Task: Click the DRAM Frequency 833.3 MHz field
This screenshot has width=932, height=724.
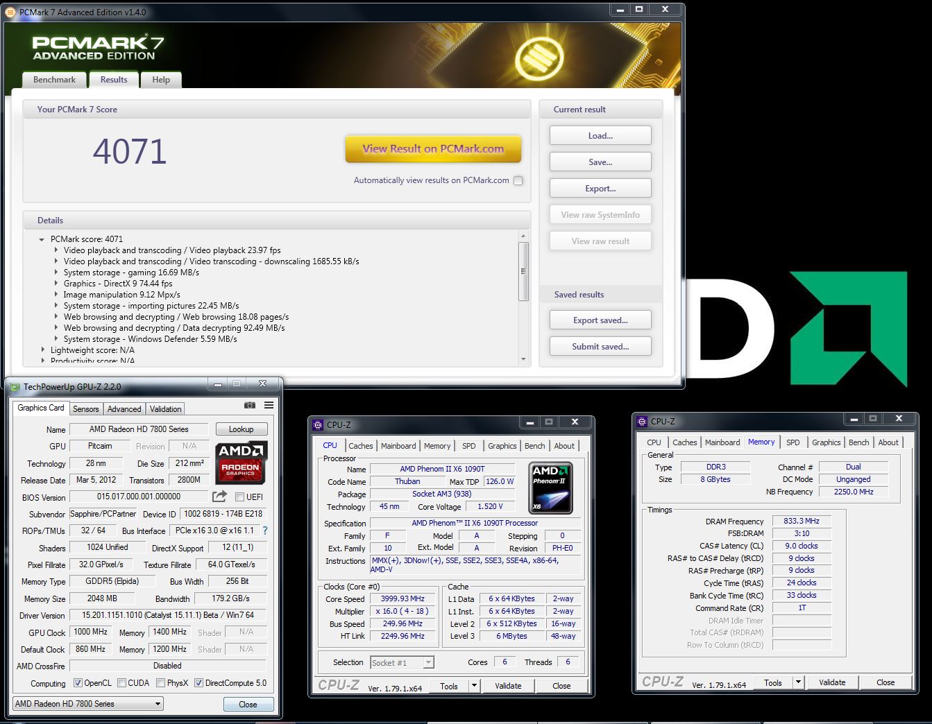Action: coord(802,521)
